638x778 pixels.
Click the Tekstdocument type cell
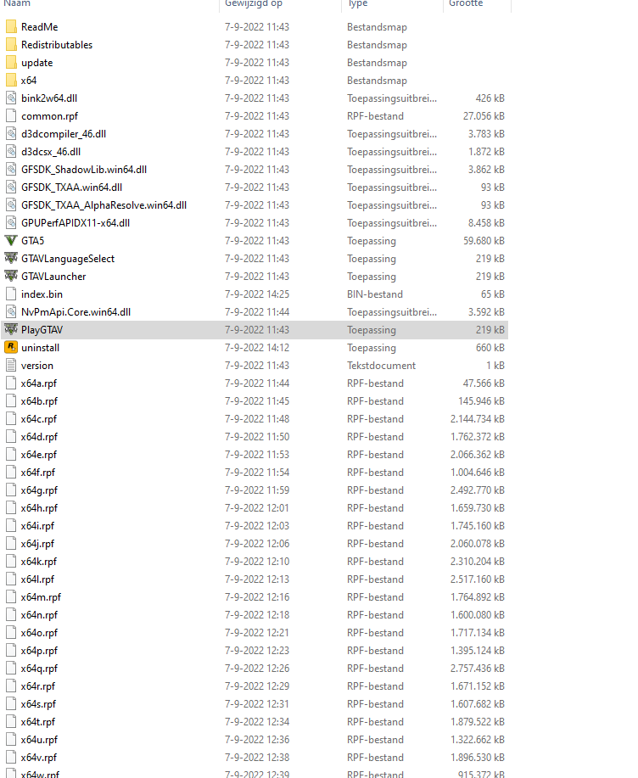[382, 367]
